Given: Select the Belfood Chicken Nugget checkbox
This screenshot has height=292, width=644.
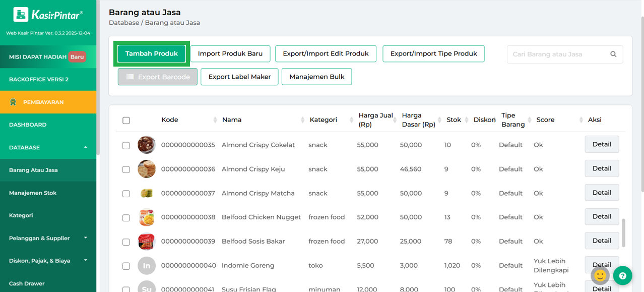Looking at the screenshot, I should point(126,218).
